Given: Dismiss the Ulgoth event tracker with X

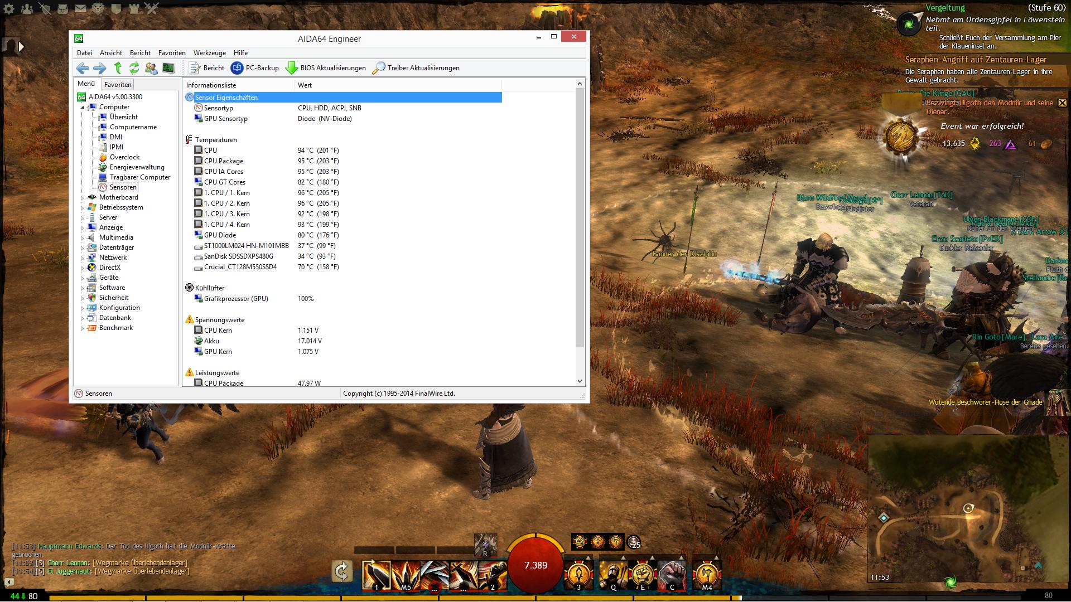Looking at the screenshot, I should click(1062, 103).
